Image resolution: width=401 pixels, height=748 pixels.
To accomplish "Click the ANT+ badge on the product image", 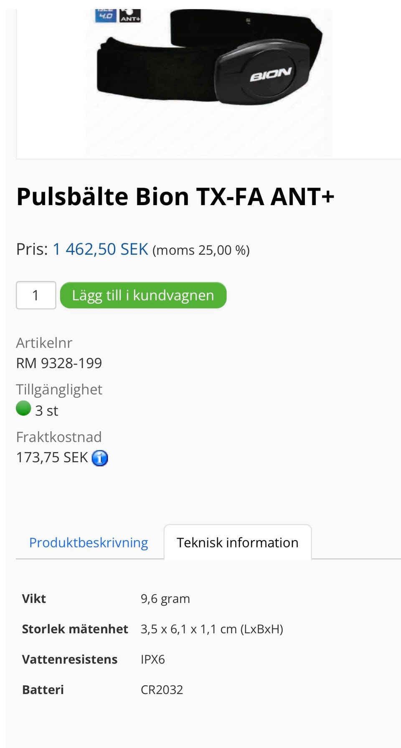I will pos(130,16).
